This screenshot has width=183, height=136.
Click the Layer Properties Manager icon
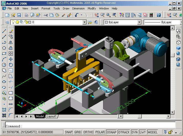(x=6, y=22)
